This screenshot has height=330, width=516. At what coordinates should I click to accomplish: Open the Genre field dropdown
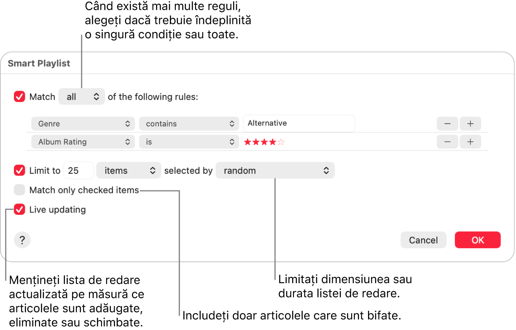click(x=83, y=124)
